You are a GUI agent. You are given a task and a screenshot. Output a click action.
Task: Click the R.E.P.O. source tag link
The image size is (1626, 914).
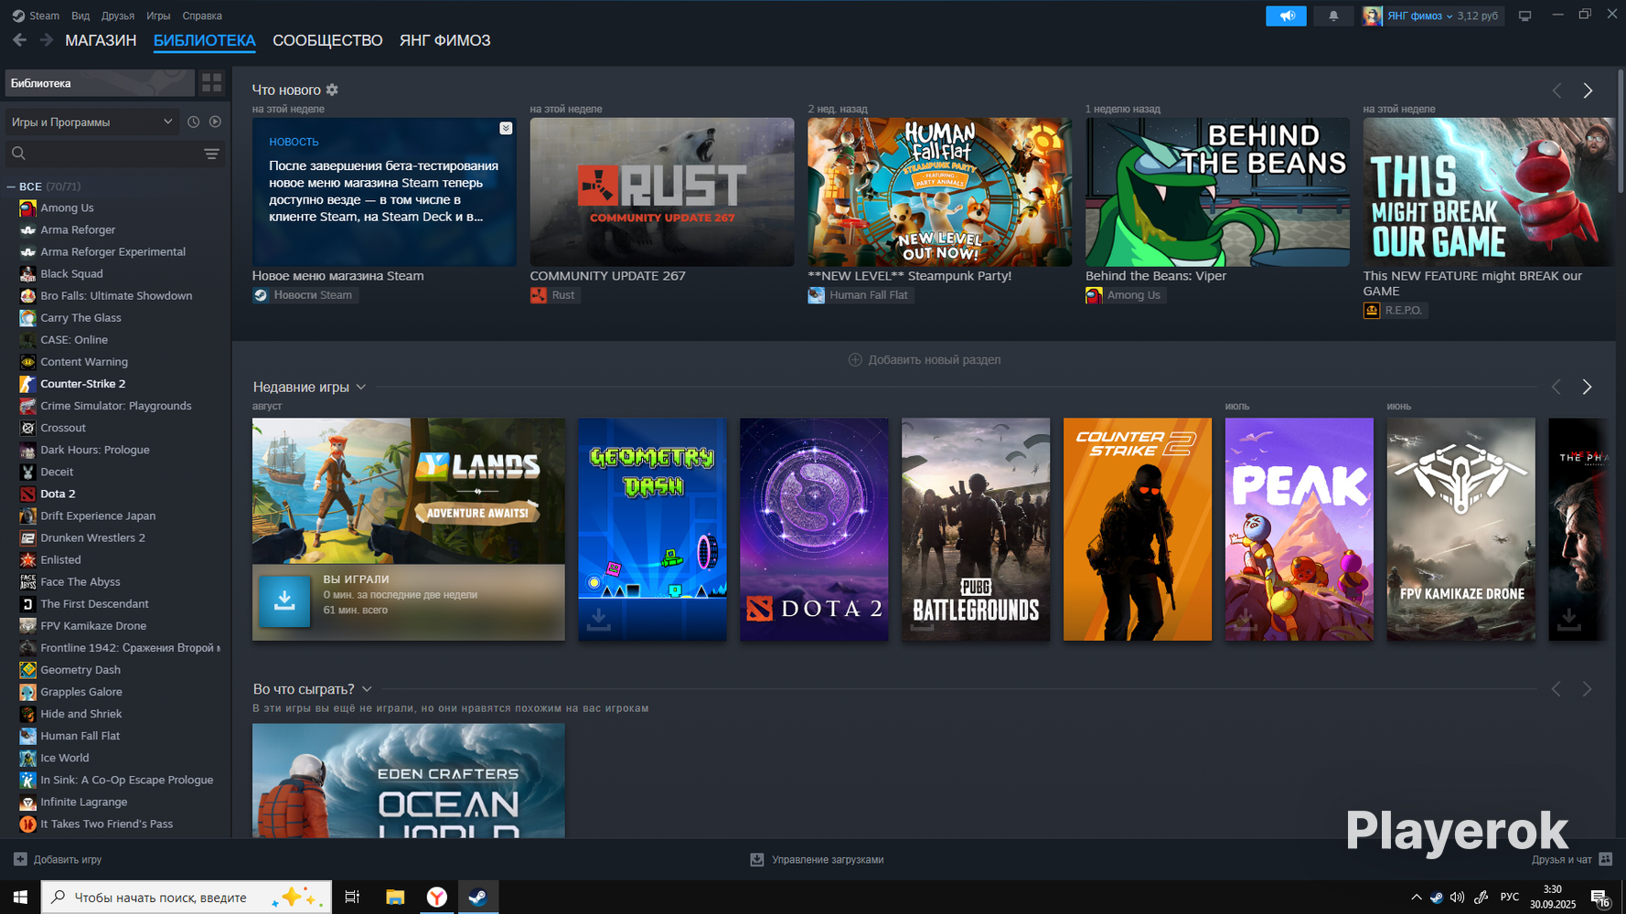tap(1396, 311)
